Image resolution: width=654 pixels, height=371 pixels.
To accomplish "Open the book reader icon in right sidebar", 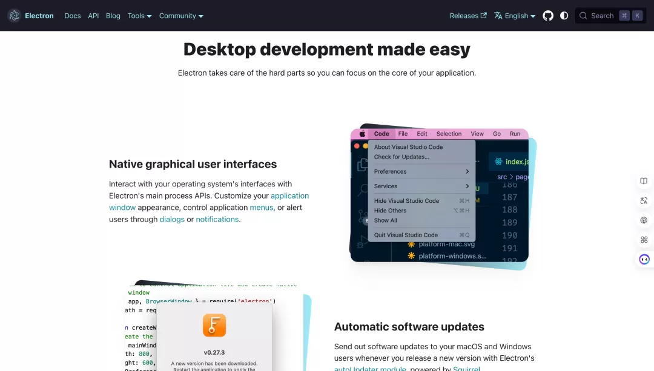I will tap(644, 181).
